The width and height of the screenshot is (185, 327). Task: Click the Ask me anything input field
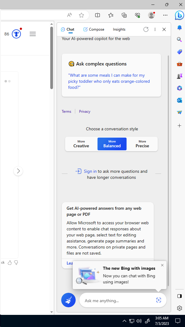point(118,301)
